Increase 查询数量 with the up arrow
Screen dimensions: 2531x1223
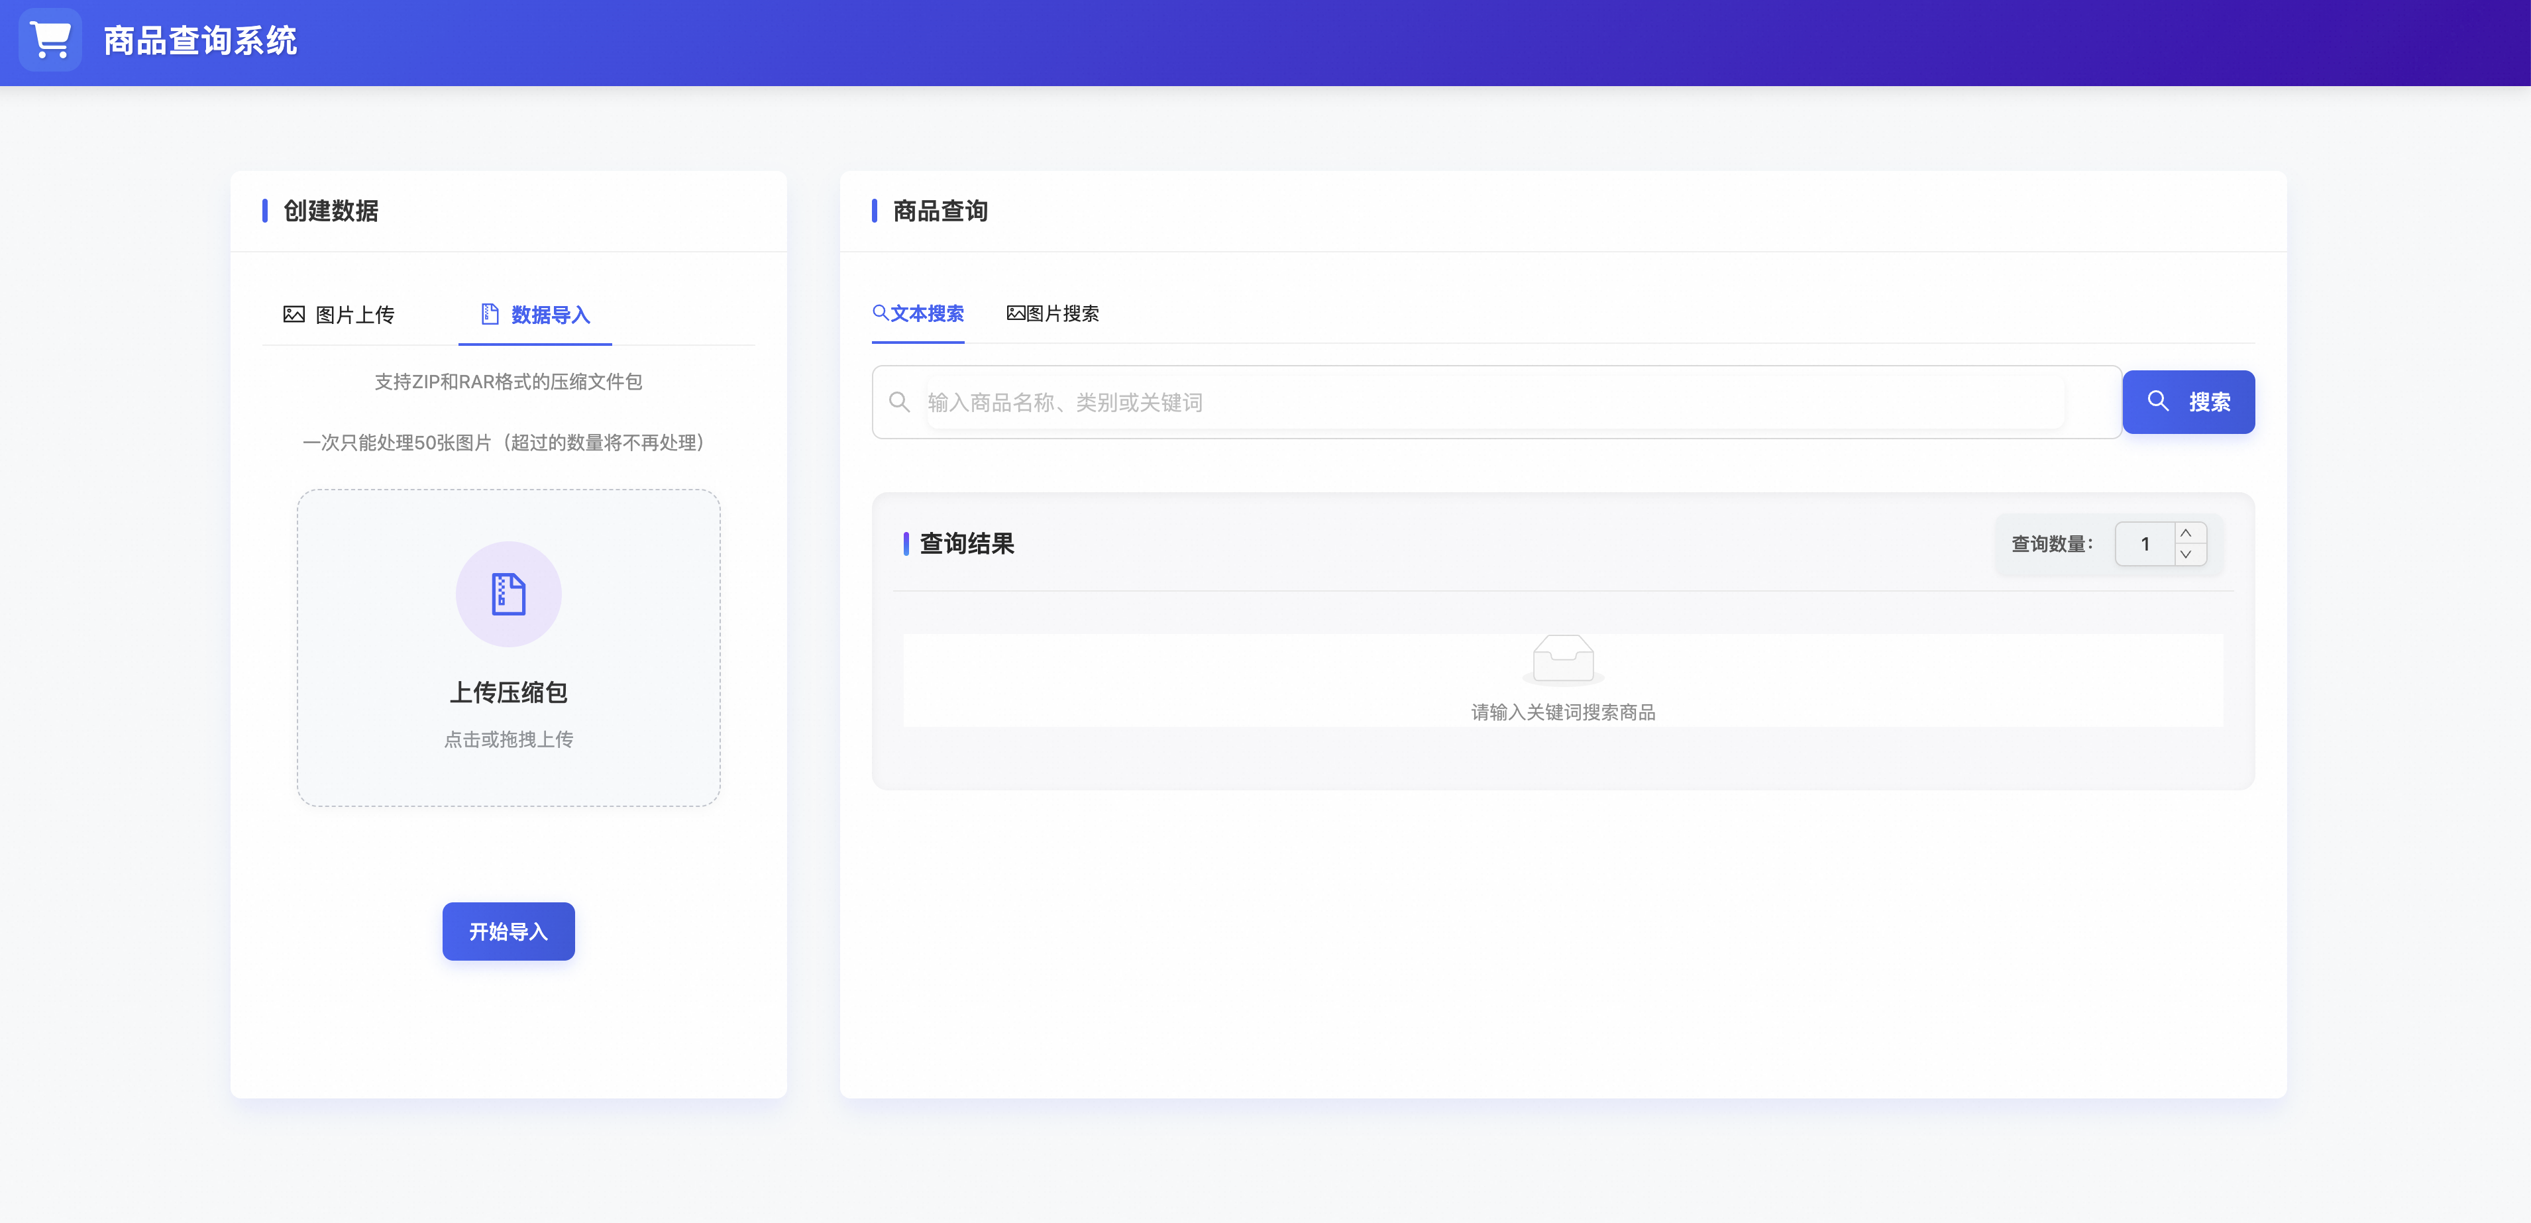point(2185,533)
